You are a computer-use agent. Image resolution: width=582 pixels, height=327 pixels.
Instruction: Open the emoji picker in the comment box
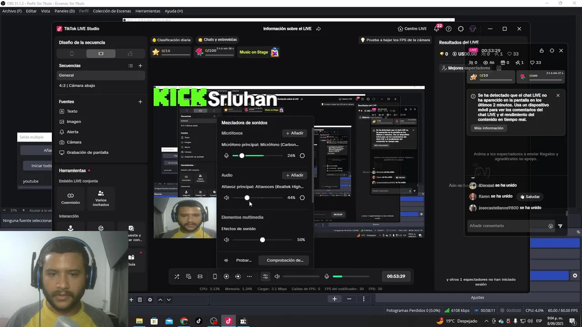coord(551,226)
